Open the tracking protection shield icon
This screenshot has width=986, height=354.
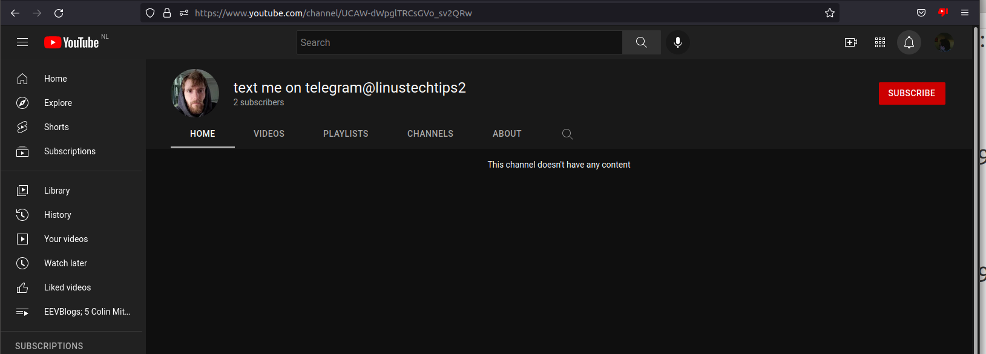[150, 13]
